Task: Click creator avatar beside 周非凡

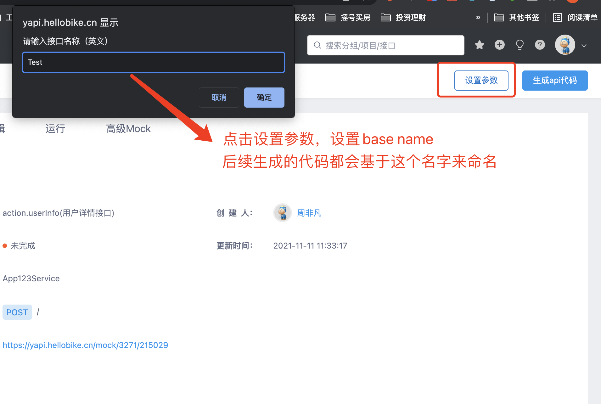Action: (x=282, y=213)
